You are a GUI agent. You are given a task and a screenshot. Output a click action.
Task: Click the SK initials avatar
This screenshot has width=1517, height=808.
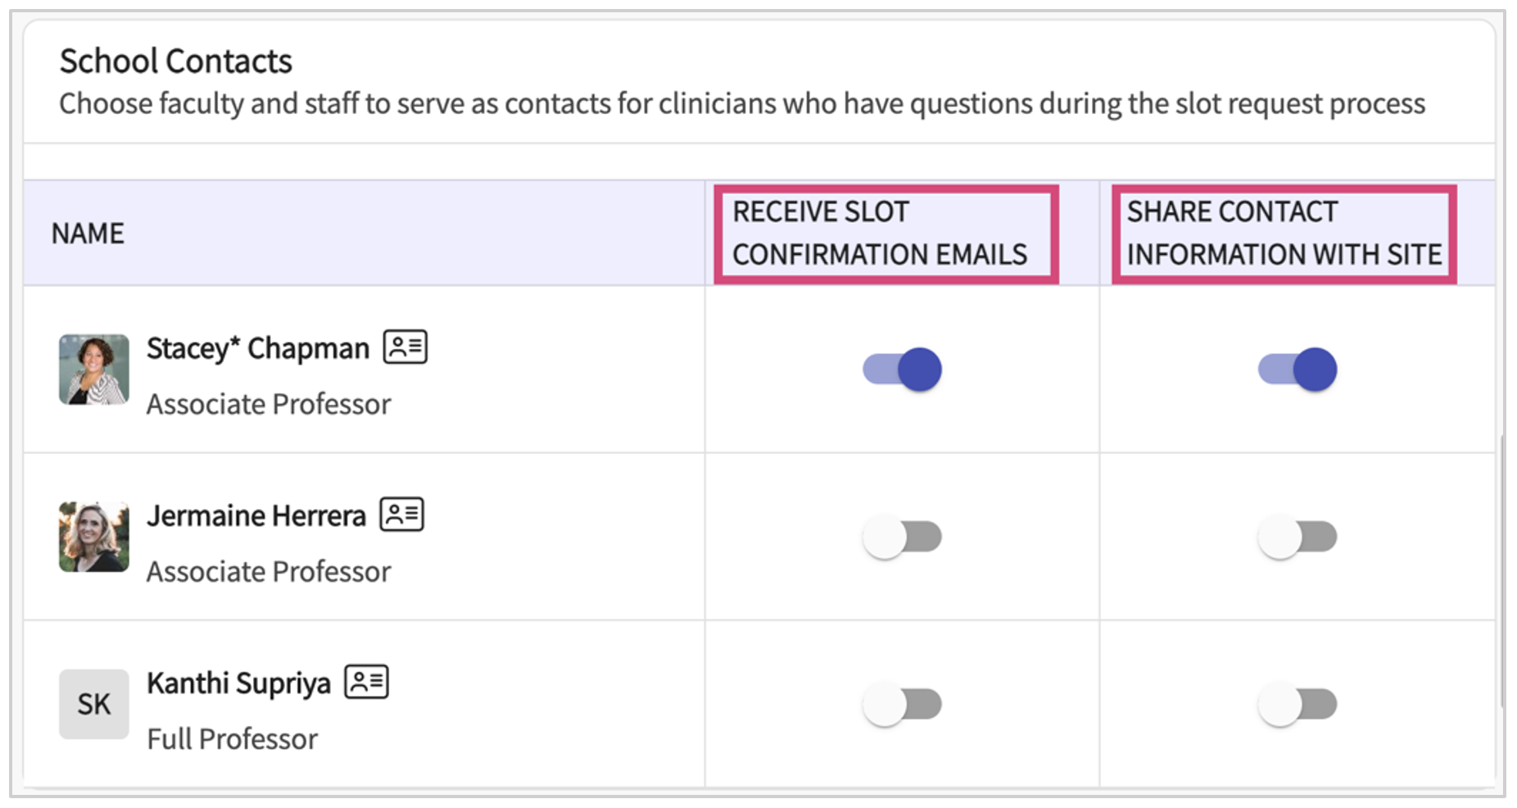pos(94,704)
